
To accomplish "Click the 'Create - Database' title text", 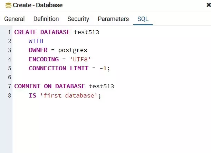I will click(x=38, y=5).
